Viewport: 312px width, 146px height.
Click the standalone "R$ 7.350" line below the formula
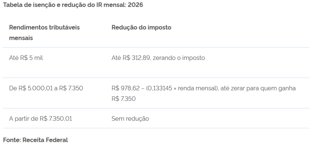coord(123,99)
